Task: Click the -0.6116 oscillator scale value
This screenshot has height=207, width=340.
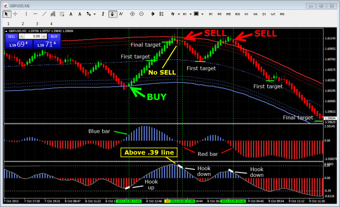Action: pyautogui.click(x=329, y=196)
